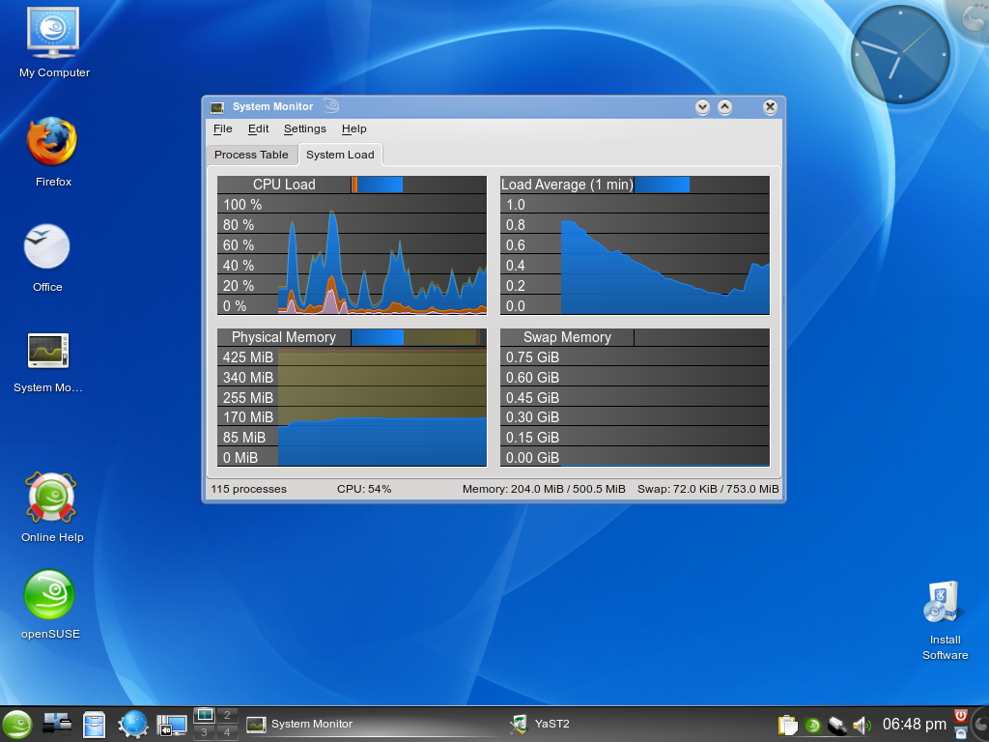Click the desktop devices icon in panel
The image size is (989, 742).
pyautogui.click(x=57, y=725)
